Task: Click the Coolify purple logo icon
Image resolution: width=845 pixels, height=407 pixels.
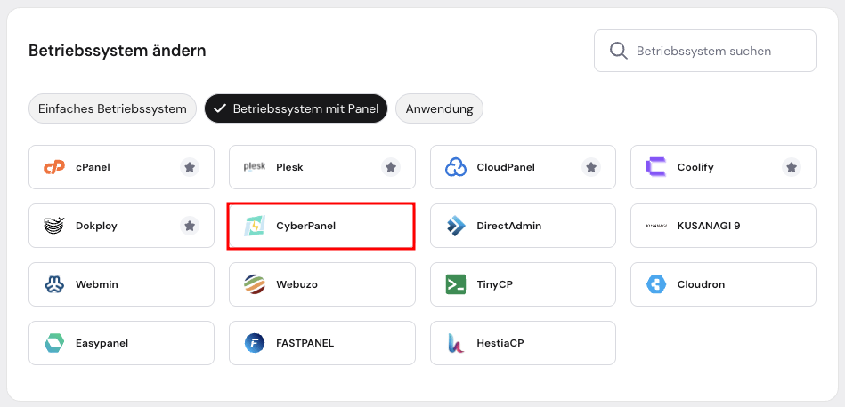Action: pos(656,167)
